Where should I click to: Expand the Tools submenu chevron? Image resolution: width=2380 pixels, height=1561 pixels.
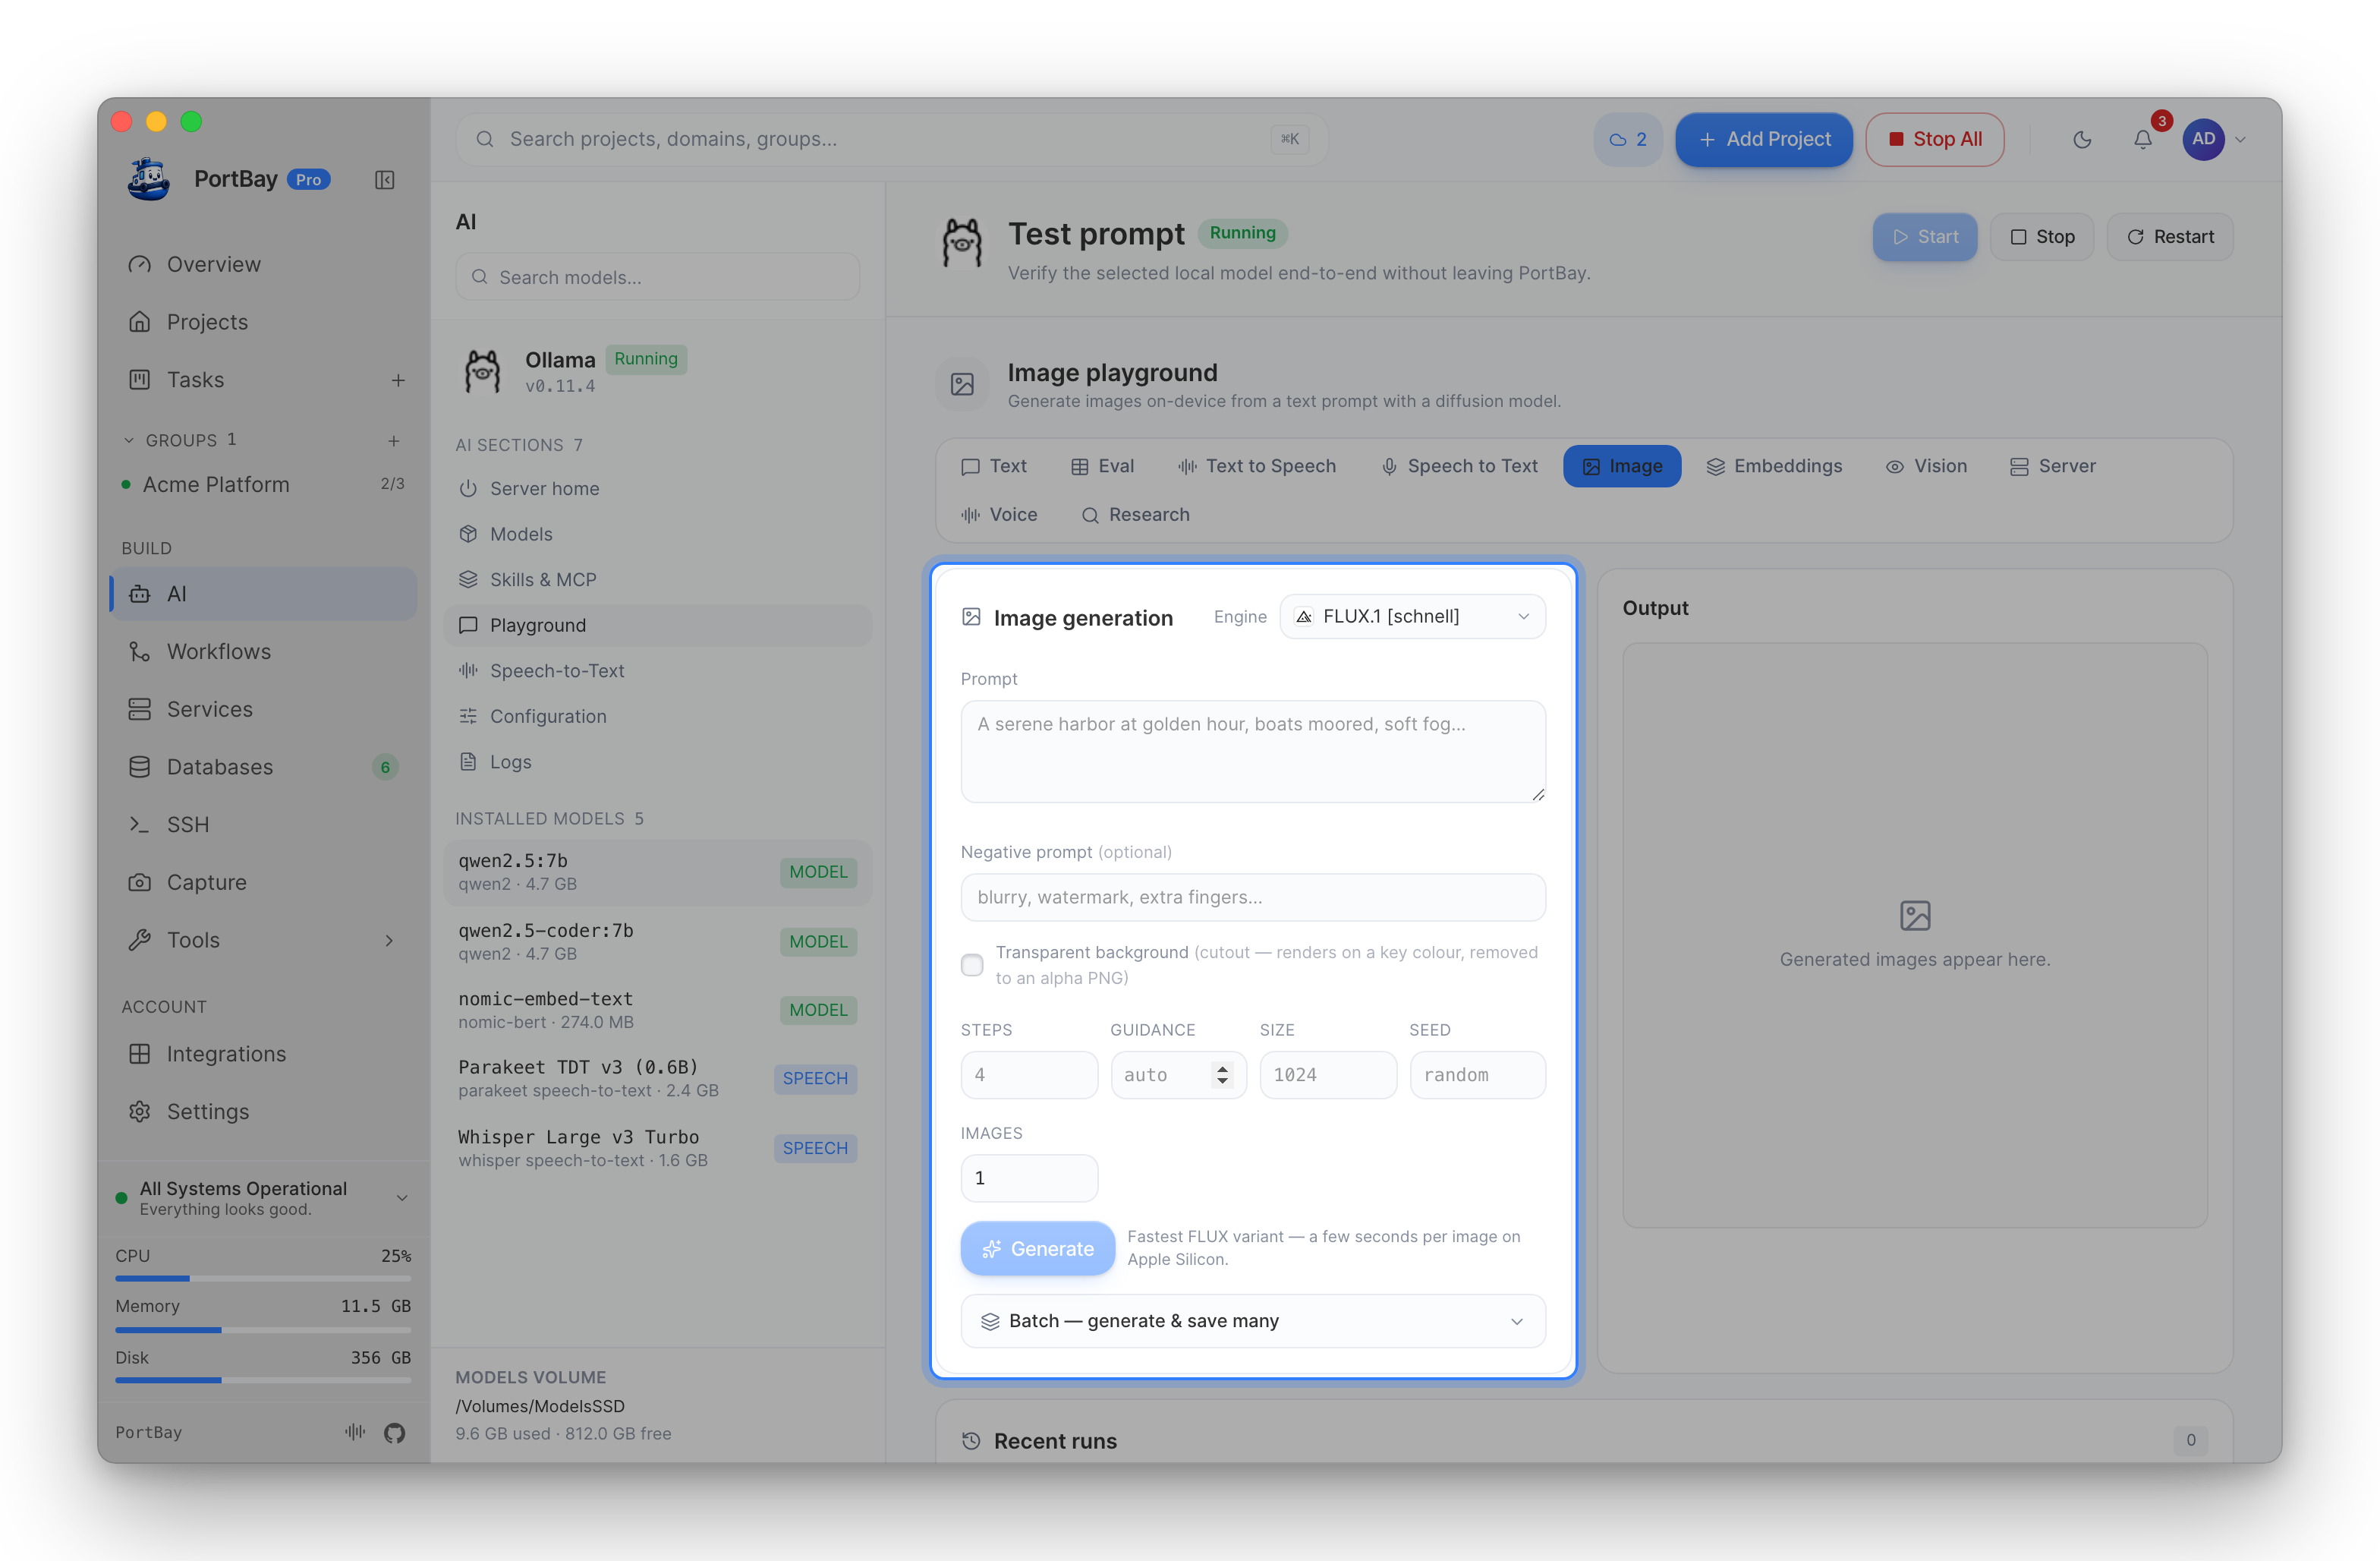tap(389, 941)
